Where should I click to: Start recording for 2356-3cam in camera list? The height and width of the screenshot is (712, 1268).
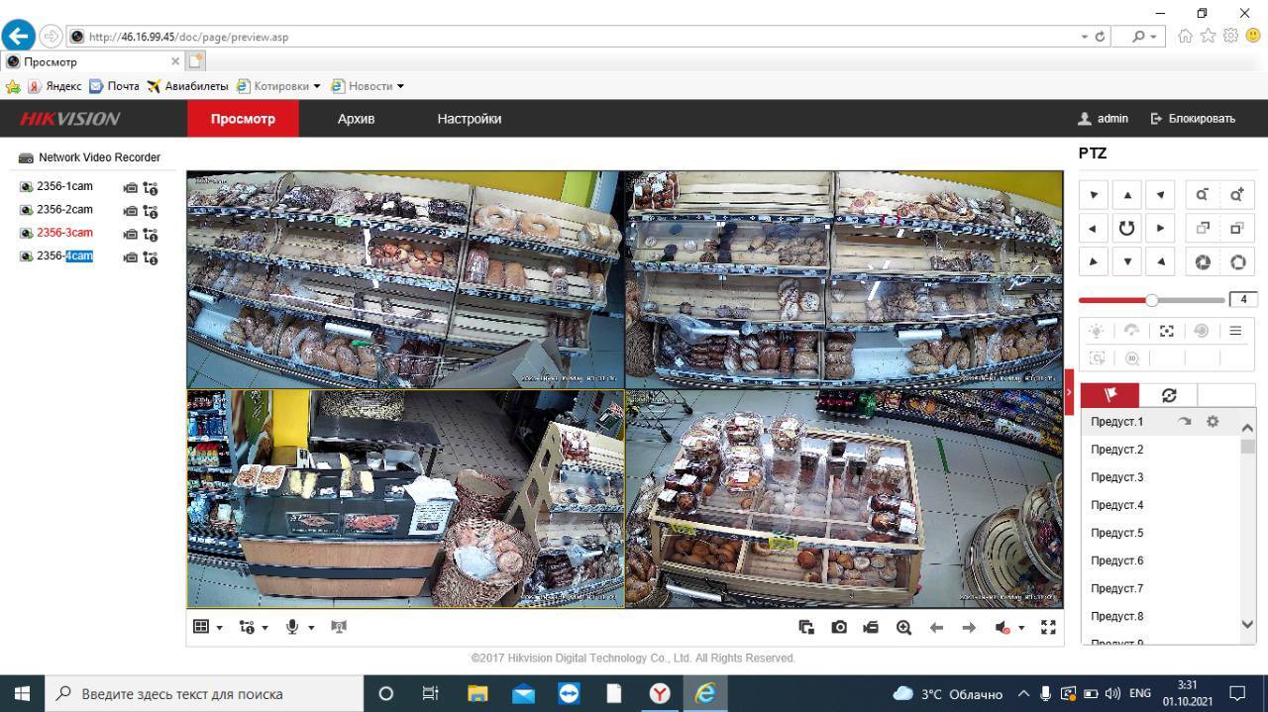click(130, 235)
